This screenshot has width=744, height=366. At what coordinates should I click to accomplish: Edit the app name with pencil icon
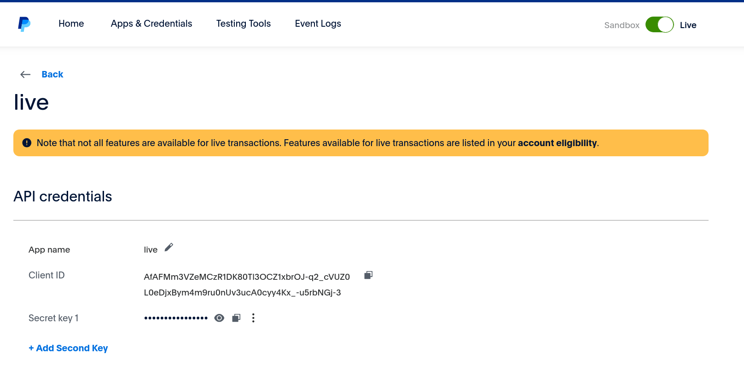tap(169, 248)
